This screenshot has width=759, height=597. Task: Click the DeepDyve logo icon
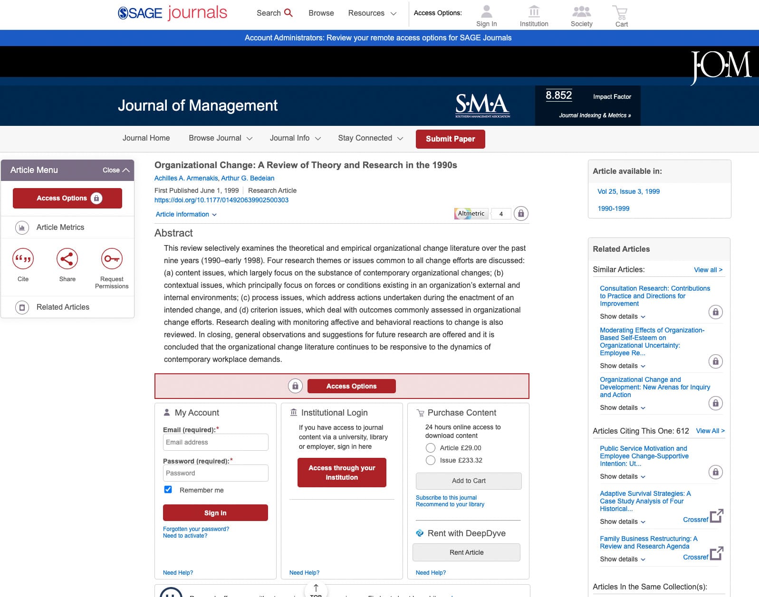(420, 533)
